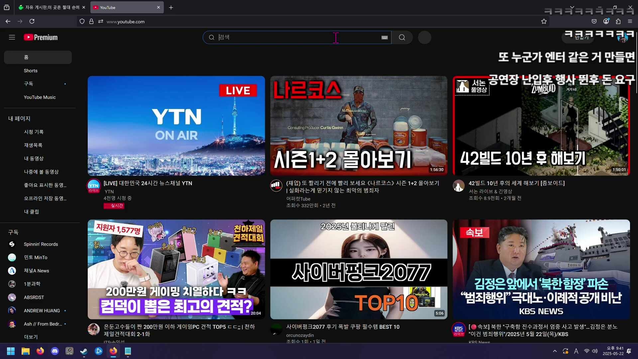Open volume control in system tray

595,351
